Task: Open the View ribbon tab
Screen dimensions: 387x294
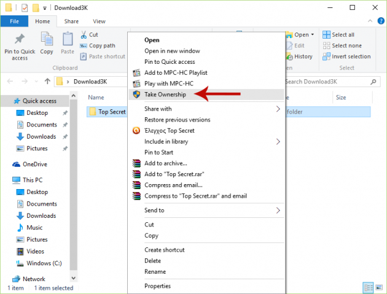Action: tap(99, 21)
